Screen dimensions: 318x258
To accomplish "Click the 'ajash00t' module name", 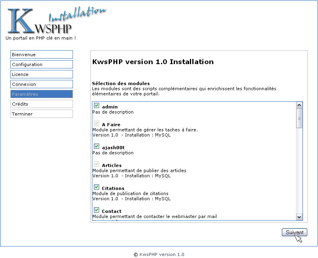I will point(113,148).
